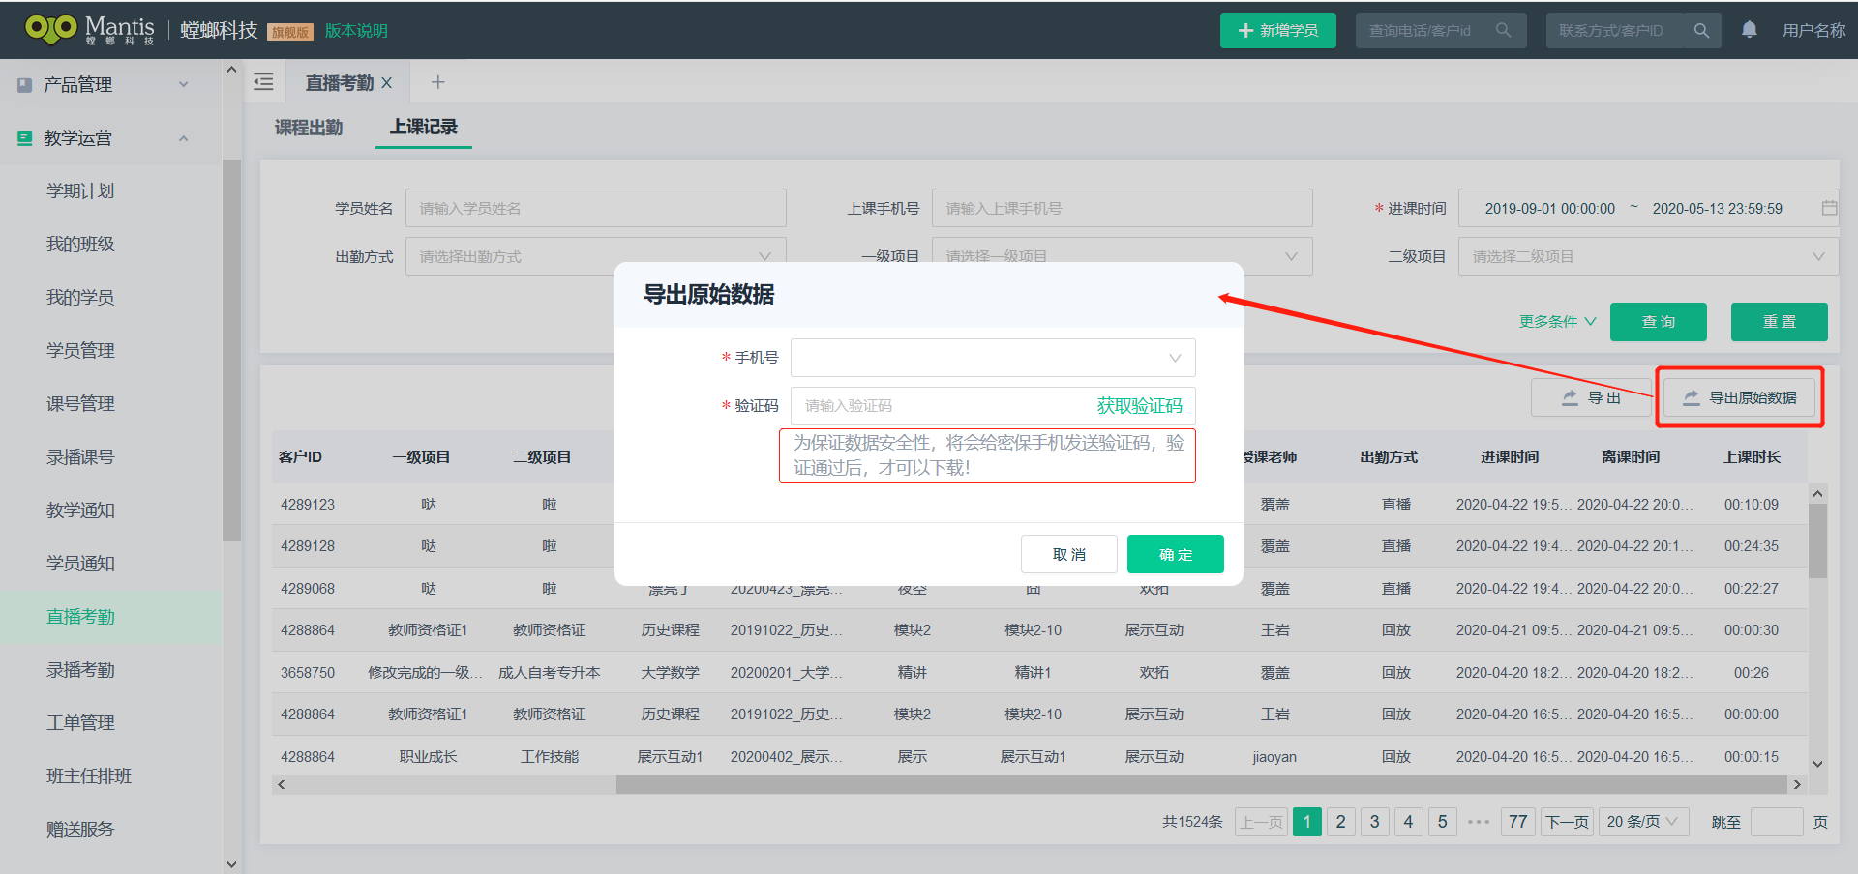Toggle the sidebar collapse menu icon

click(x=263, y=82)
